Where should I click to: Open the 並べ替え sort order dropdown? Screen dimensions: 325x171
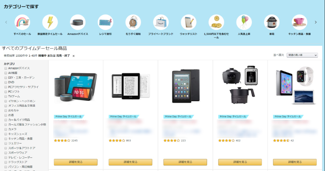(302, 55)
